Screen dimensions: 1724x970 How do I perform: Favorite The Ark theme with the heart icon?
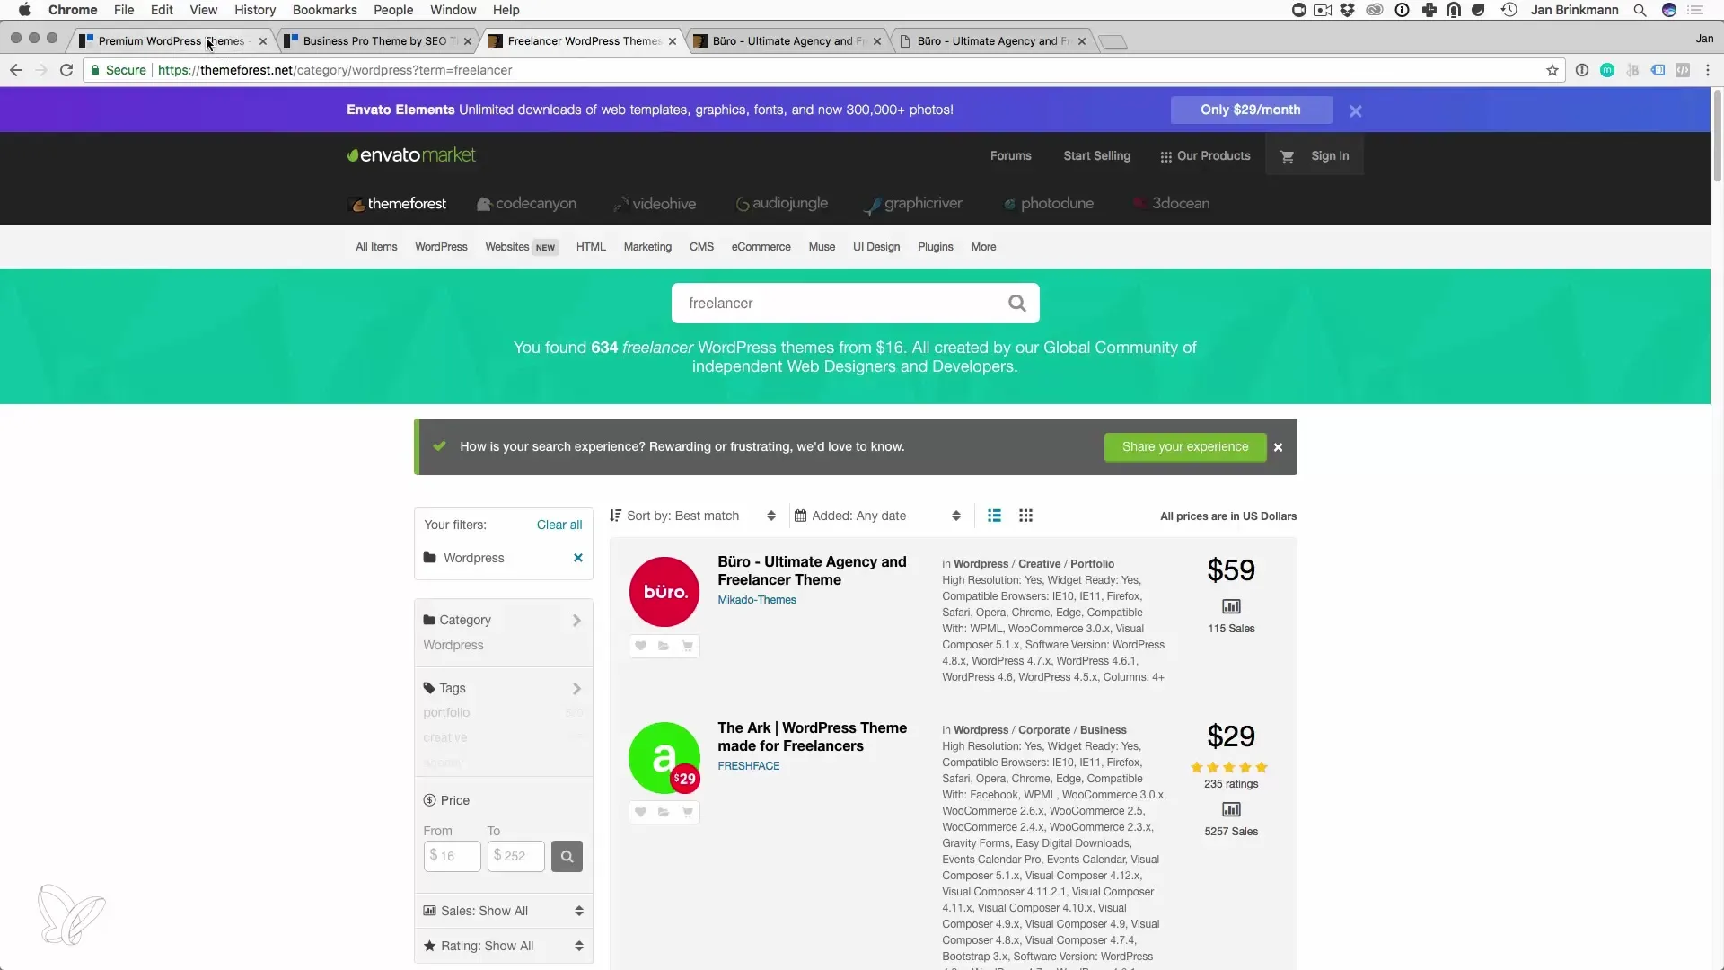pyautogui.click(x=640, y=812)
